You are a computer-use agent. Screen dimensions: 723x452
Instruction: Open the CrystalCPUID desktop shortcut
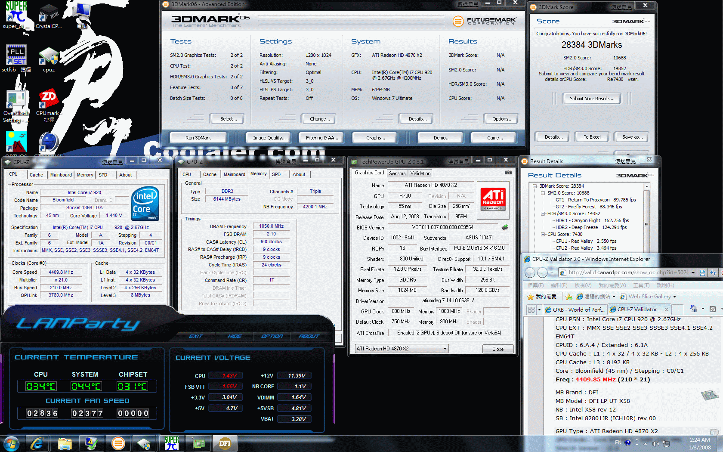pyautogui.click(x=48, y=15)
